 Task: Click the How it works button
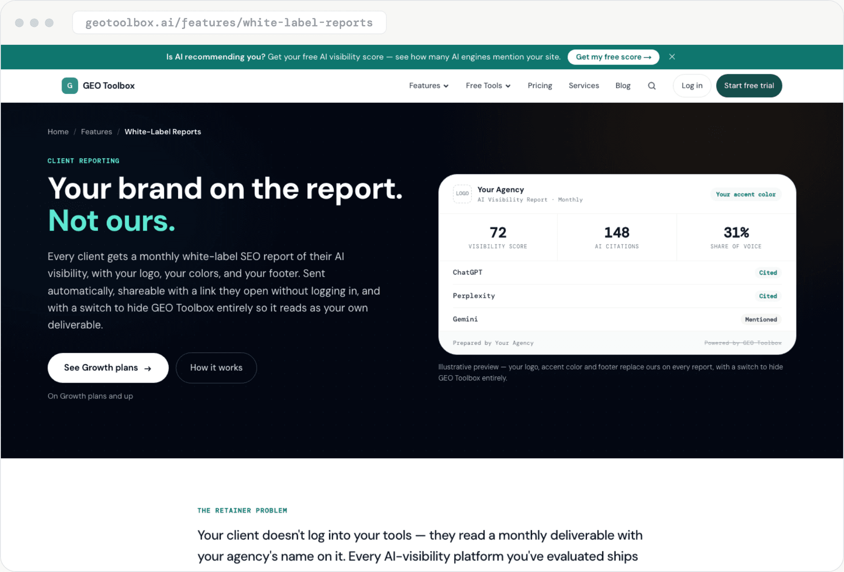216,368
